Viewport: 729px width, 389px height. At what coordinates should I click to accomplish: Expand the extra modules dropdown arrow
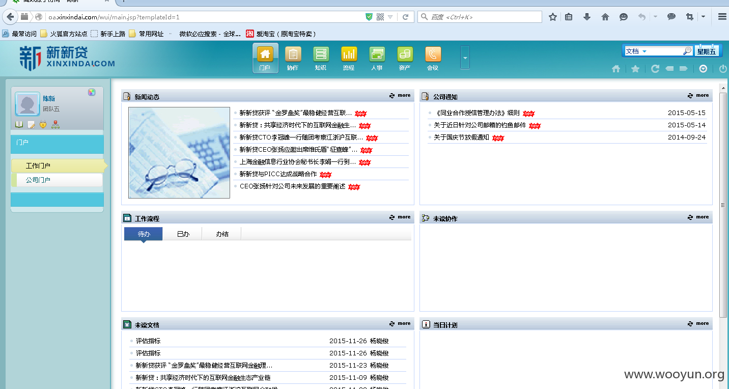(465, 58)
